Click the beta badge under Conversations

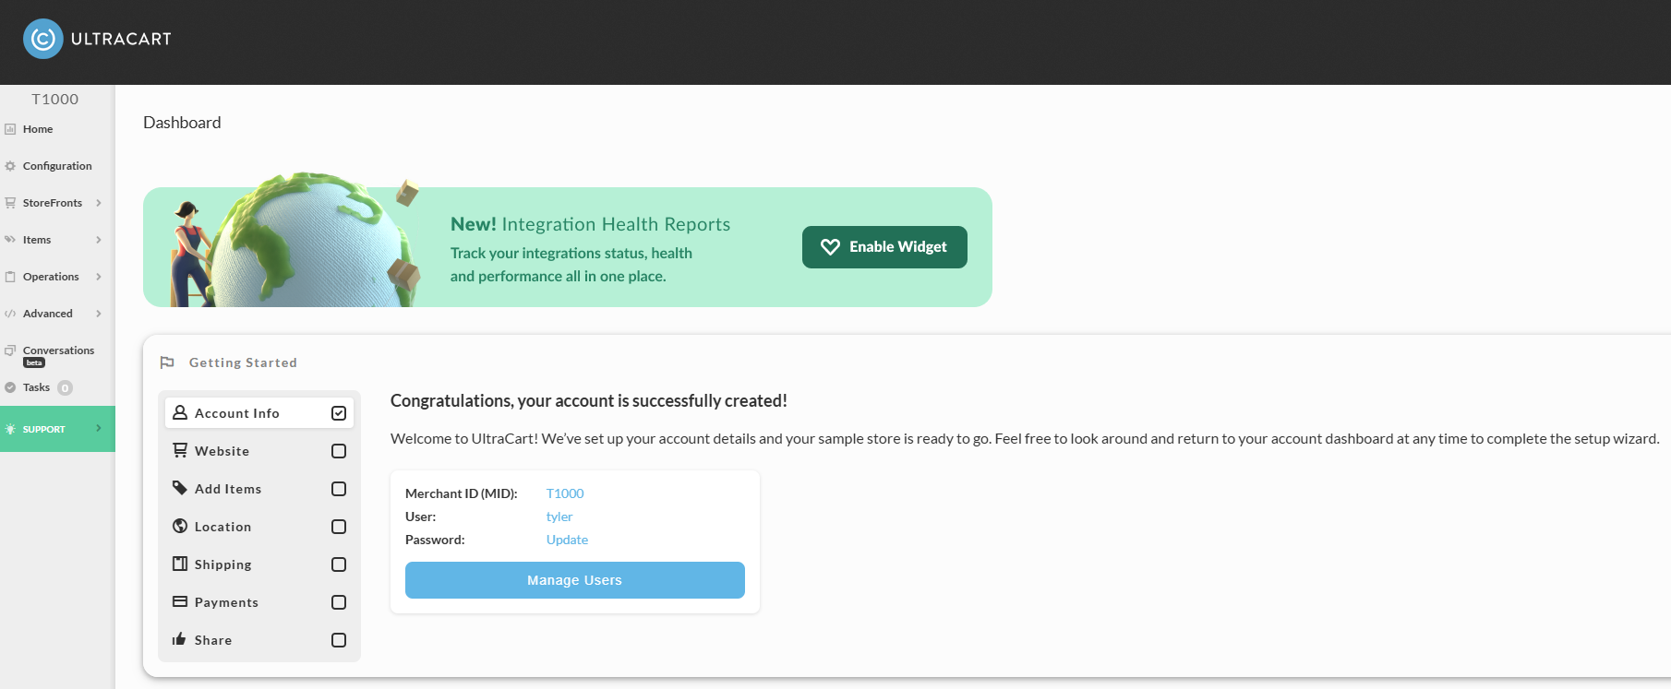point(34,362)
